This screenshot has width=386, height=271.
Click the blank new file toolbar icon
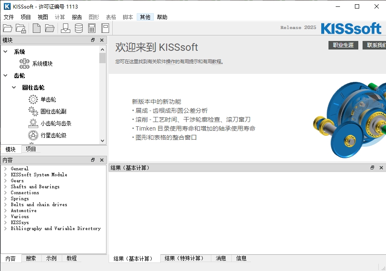(x=37, y=29)
